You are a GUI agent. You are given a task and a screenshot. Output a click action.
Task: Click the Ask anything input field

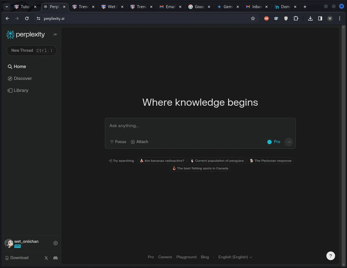pyautogui.click(x=200, y=126)
